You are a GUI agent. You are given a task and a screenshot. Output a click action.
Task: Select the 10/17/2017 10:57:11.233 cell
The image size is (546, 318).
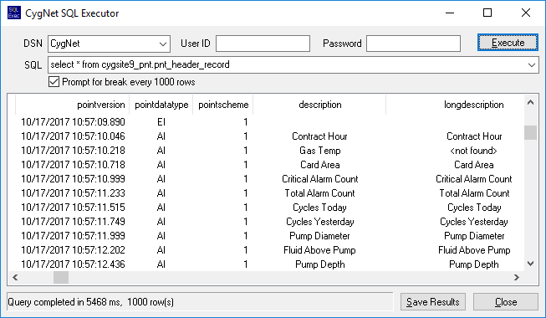[73, 193]
